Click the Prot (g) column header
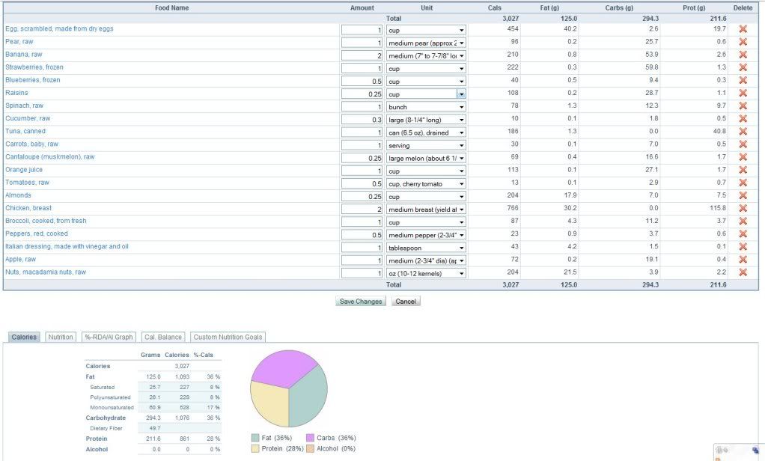 pos(694,7)
